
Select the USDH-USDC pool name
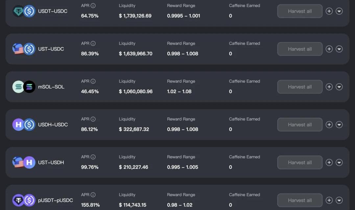[x=53, y=125]
